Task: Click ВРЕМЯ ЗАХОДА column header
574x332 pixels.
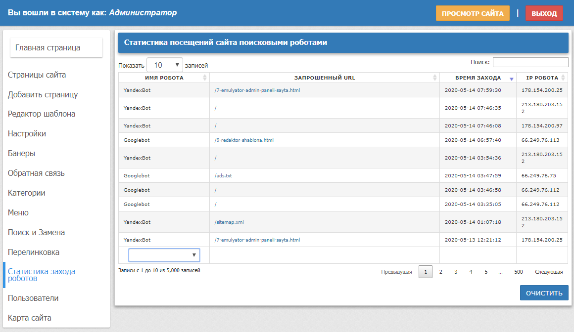Action: coord(478,78)
